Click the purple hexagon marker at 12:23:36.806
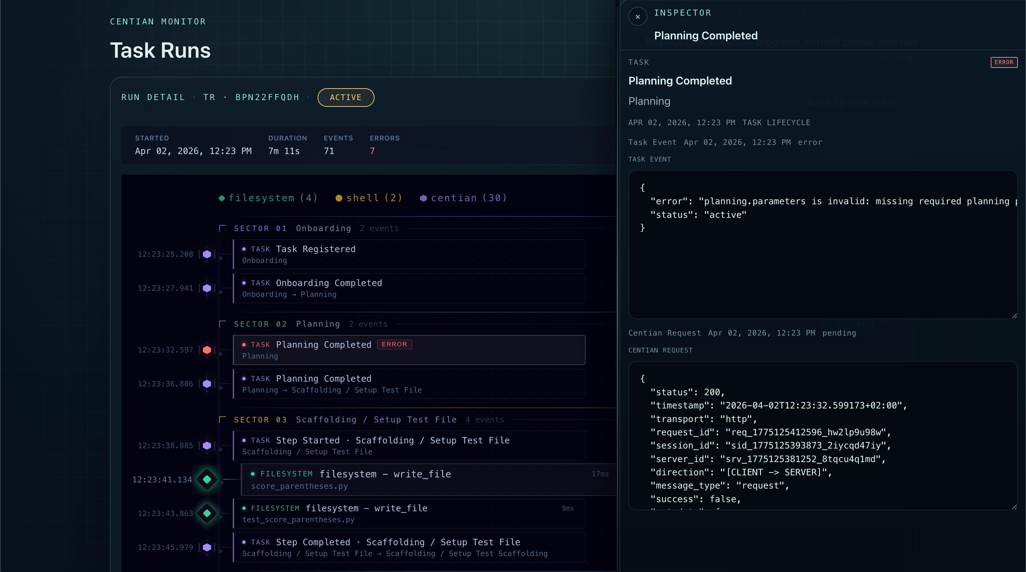 click(x=207, y=384)
